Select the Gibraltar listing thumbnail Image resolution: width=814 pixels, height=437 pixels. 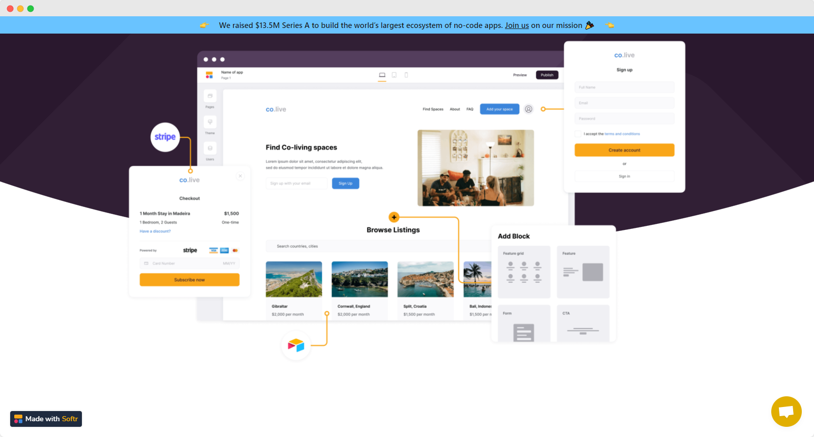(294, 279)
